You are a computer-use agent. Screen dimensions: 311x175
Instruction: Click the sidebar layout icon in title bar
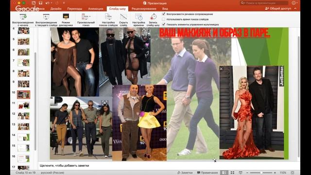34,3
